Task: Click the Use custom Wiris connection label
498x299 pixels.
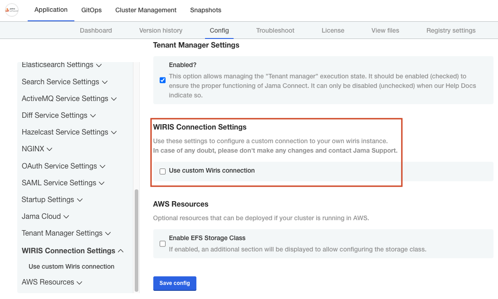Action: (x=212, y=171)
